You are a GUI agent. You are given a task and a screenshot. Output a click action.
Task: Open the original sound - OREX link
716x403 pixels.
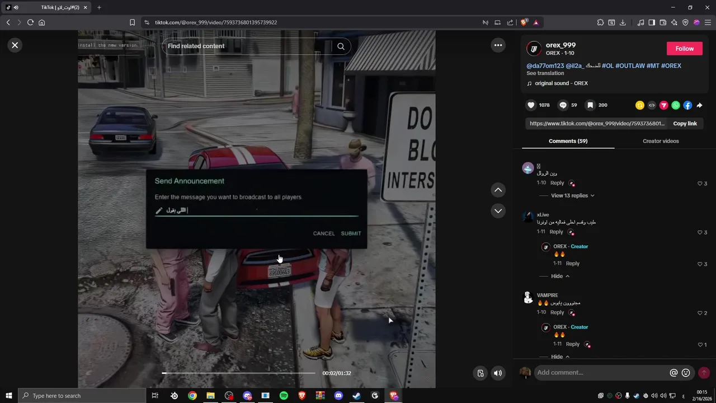(561, 83)
